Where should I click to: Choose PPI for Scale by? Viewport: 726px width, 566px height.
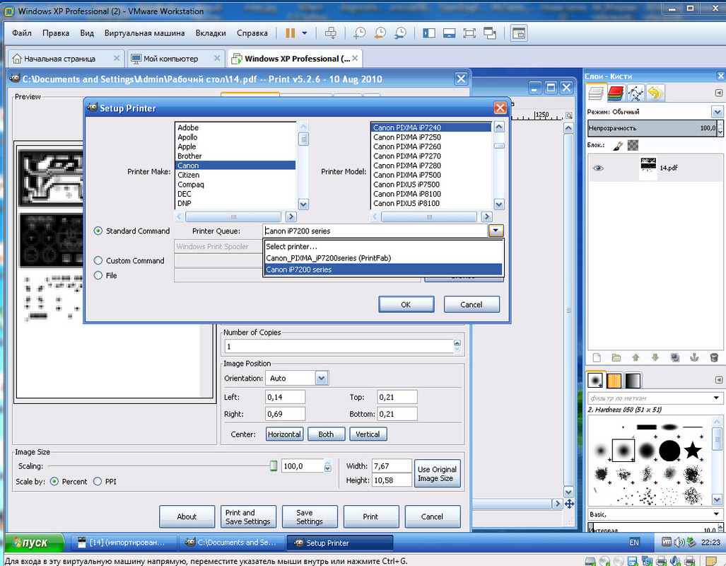[x=98, y=482]
